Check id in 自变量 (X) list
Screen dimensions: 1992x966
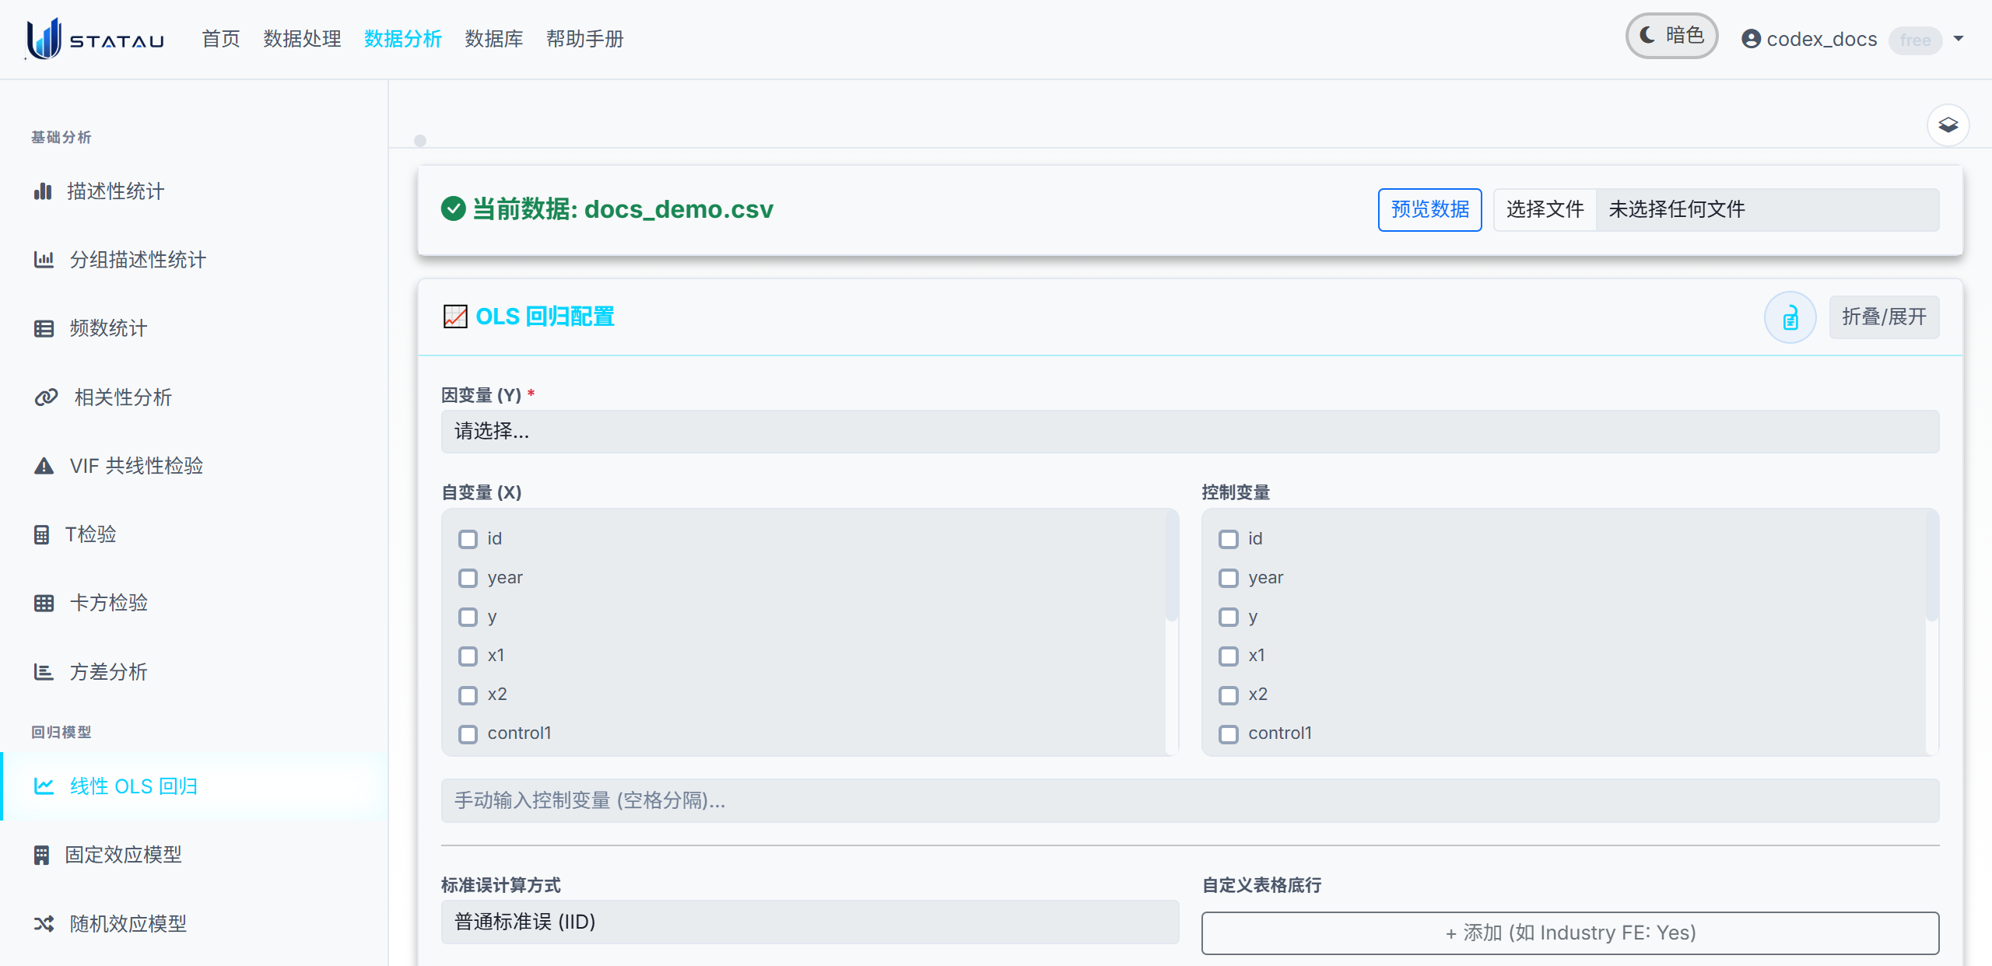tap(468, 539)
